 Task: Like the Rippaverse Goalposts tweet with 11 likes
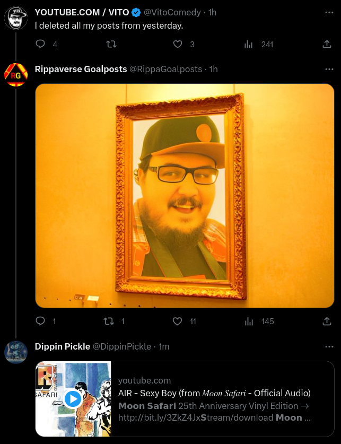[x=178, y=321]
